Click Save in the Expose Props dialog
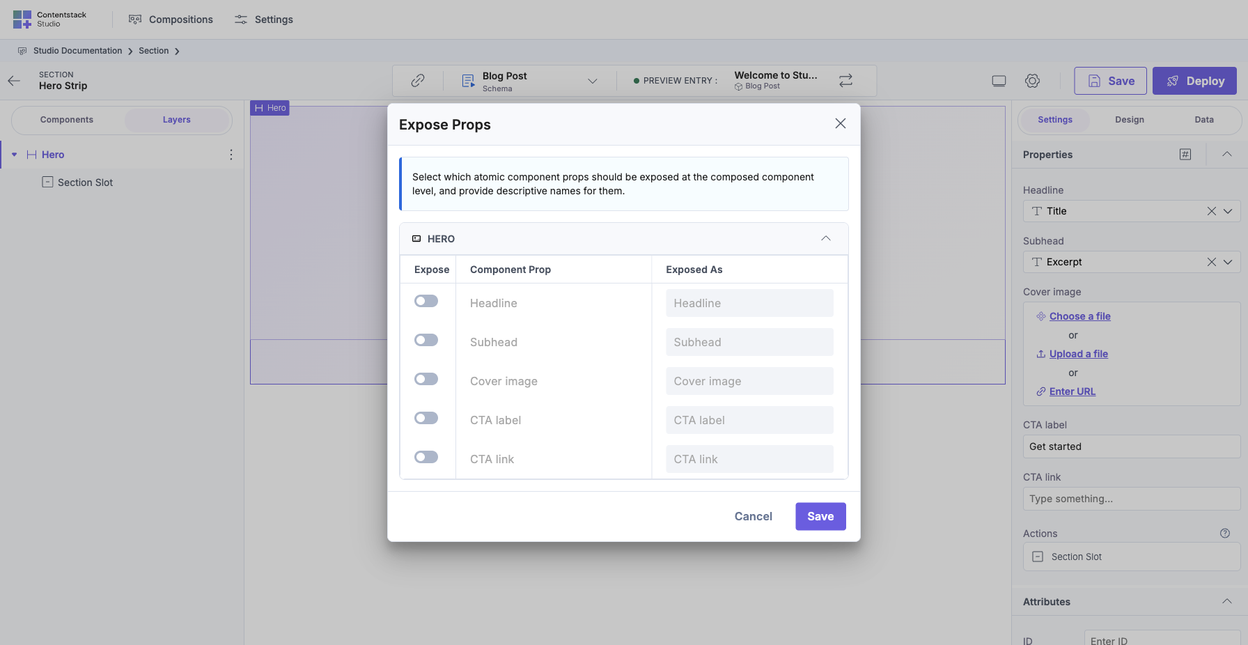1248x645 pixels. (820, 516)
